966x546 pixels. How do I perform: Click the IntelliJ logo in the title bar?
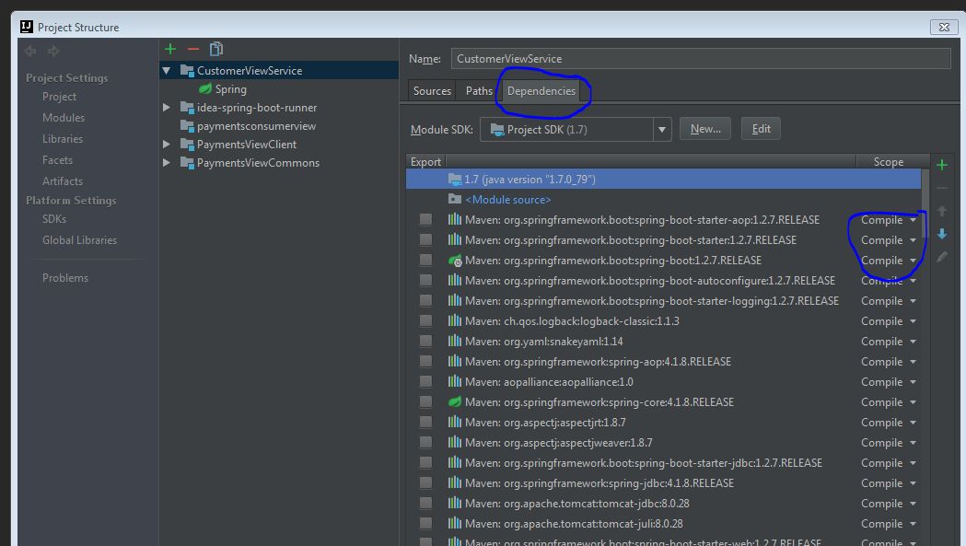[27, 27]
